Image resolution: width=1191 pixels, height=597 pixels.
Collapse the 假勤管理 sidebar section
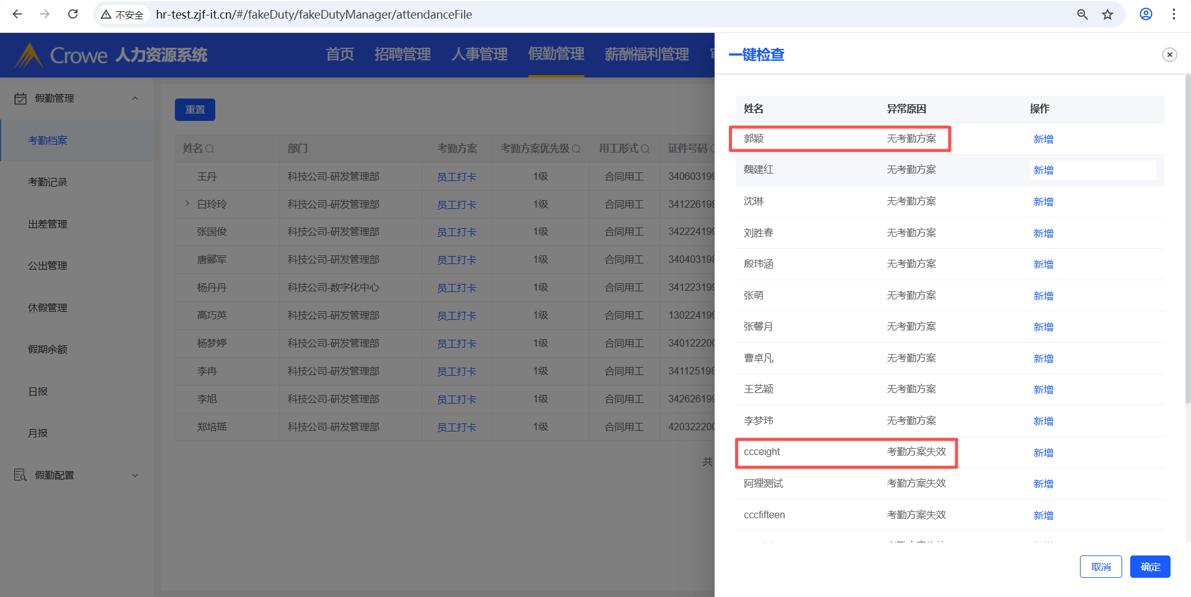(135, 99)
